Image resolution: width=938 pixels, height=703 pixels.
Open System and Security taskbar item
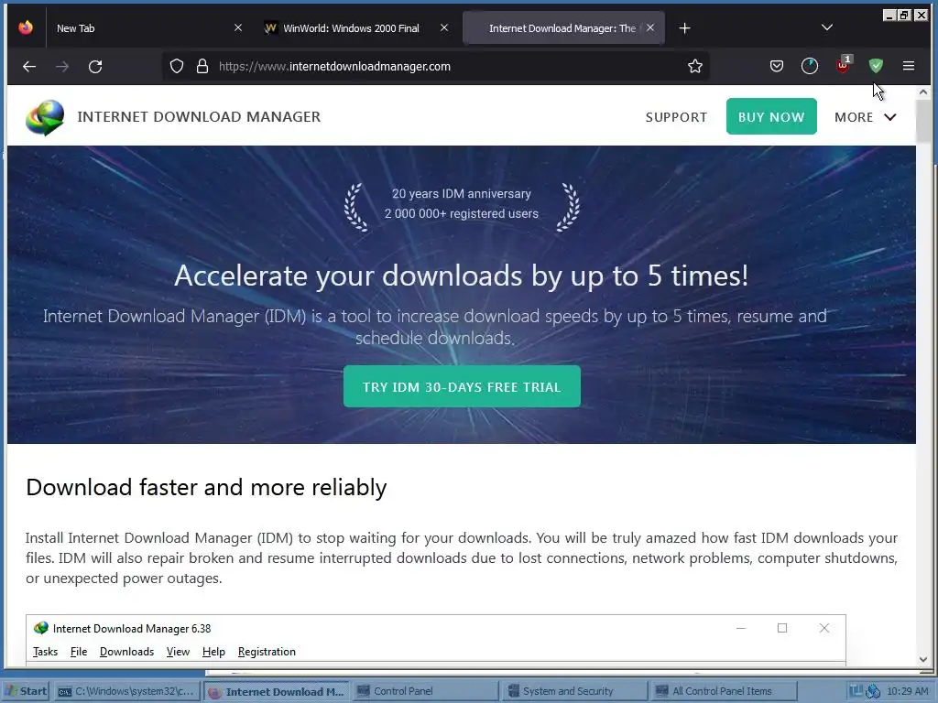[573, 691]
